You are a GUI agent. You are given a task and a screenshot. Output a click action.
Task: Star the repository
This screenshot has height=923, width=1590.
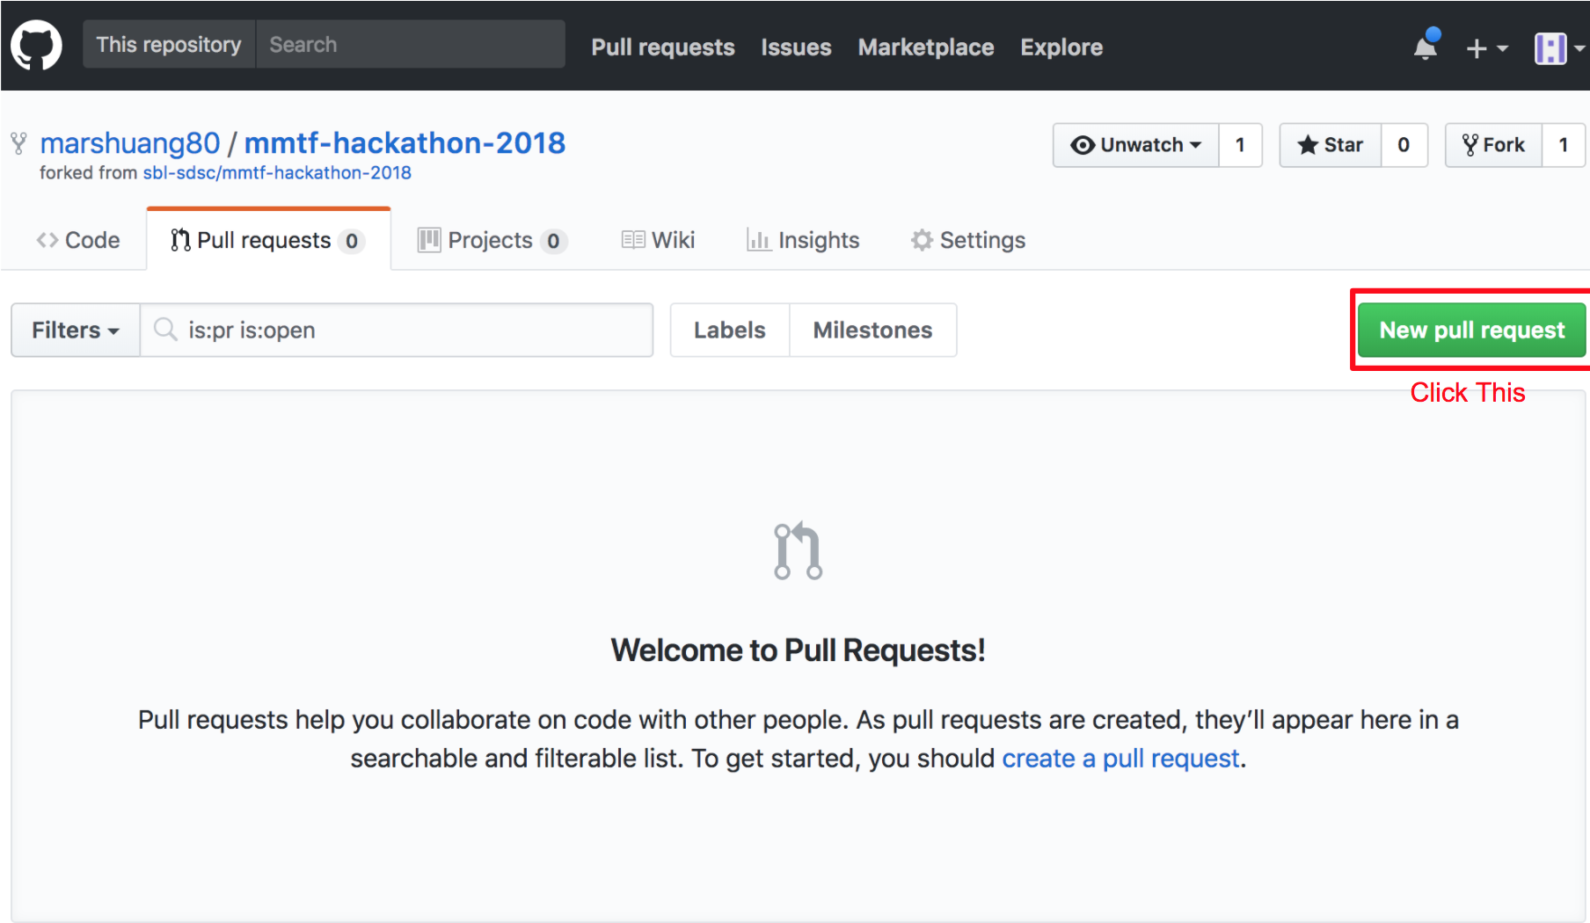1330,145
